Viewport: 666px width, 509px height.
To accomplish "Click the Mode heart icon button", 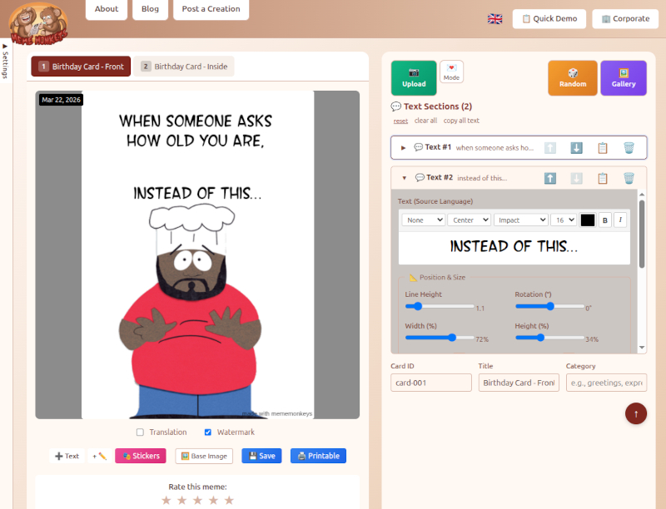I will click(x=451, y=72).
